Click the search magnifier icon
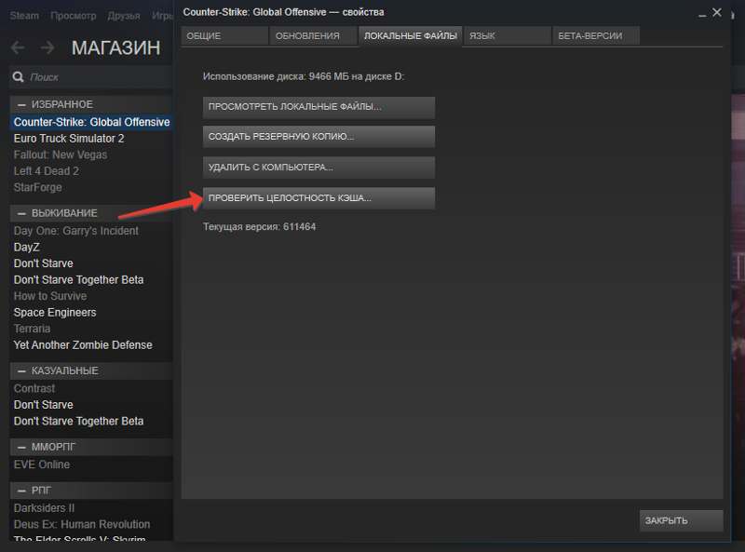This screenshot has height=552, width=745. (19, 77)
